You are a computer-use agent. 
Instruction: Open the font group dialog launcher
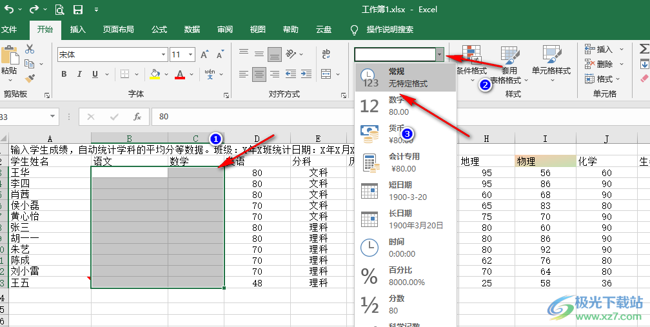tap(226, 95)
